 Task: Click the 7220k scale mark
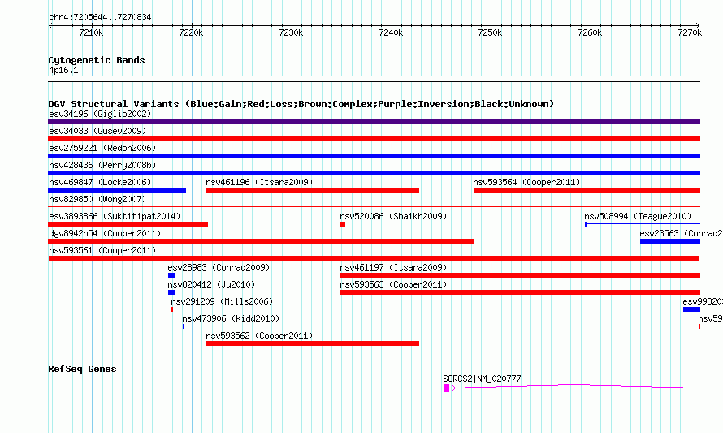[x=191, y=32]
